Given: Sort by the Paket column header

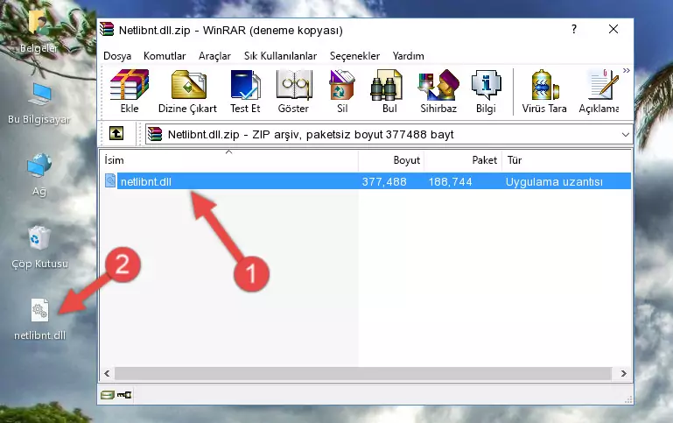Looking at the screenshot, I should [x=463, y=159].
